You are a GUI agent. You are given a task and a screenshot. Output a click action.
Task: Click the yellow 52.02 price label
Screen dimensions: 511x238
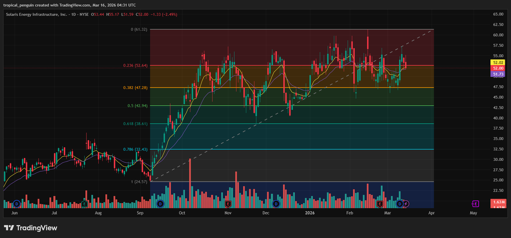[x=499, y=62]
